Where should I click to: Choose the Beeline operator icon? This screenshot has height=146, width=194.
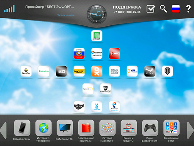coord(26,71)
